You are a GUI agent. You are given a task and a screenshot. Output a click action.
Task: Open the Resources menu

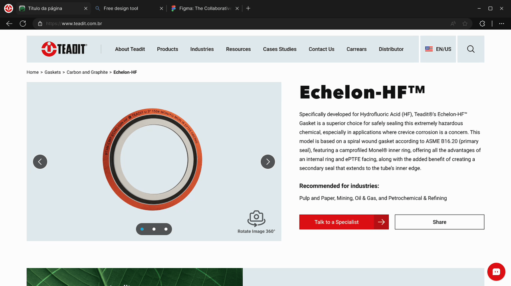(238, 49)
